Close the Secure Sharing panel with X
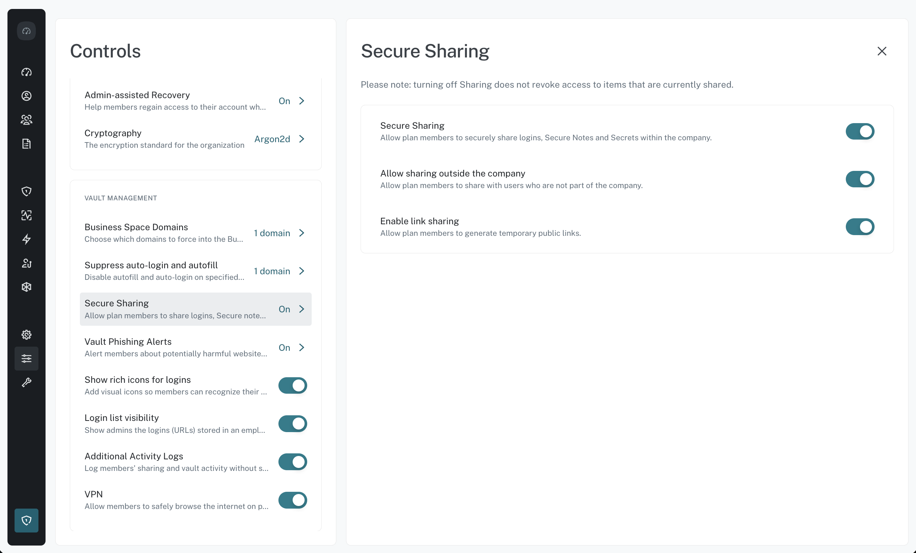Screen dimensions: 916x553 [882, 51]
